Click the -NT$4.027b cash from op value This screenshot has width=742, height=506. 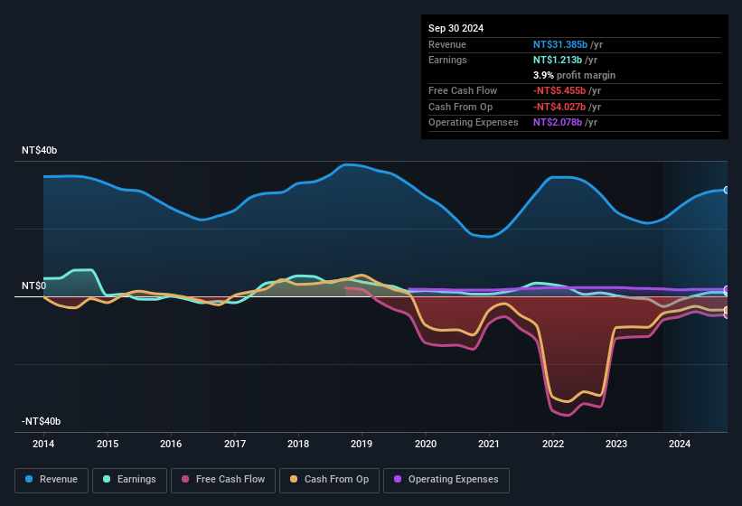point(559,107)
